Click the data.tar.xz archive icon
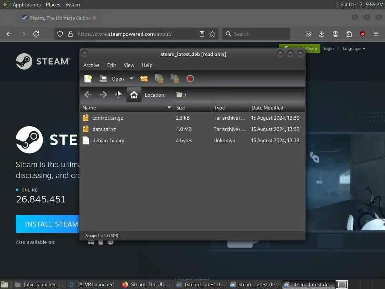Viewport: 385px width, 289px height. click(86, 129)
